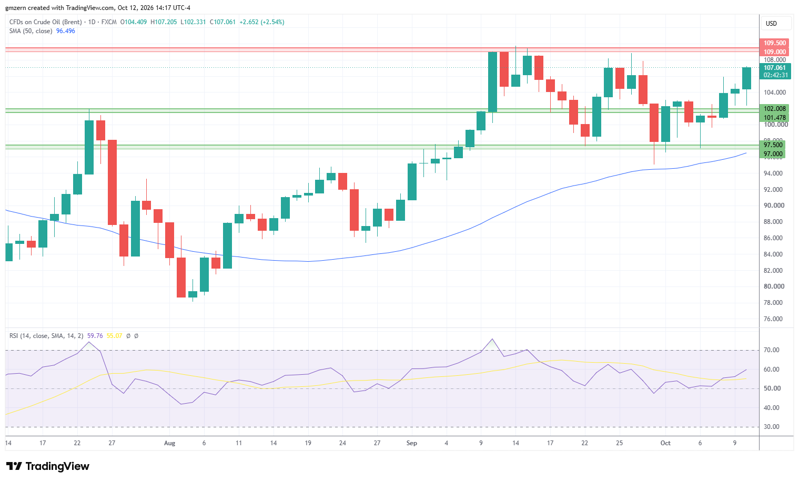799x482 pixels.
Task: Click the 84.000 price axis tick
Action: point(774,254)
